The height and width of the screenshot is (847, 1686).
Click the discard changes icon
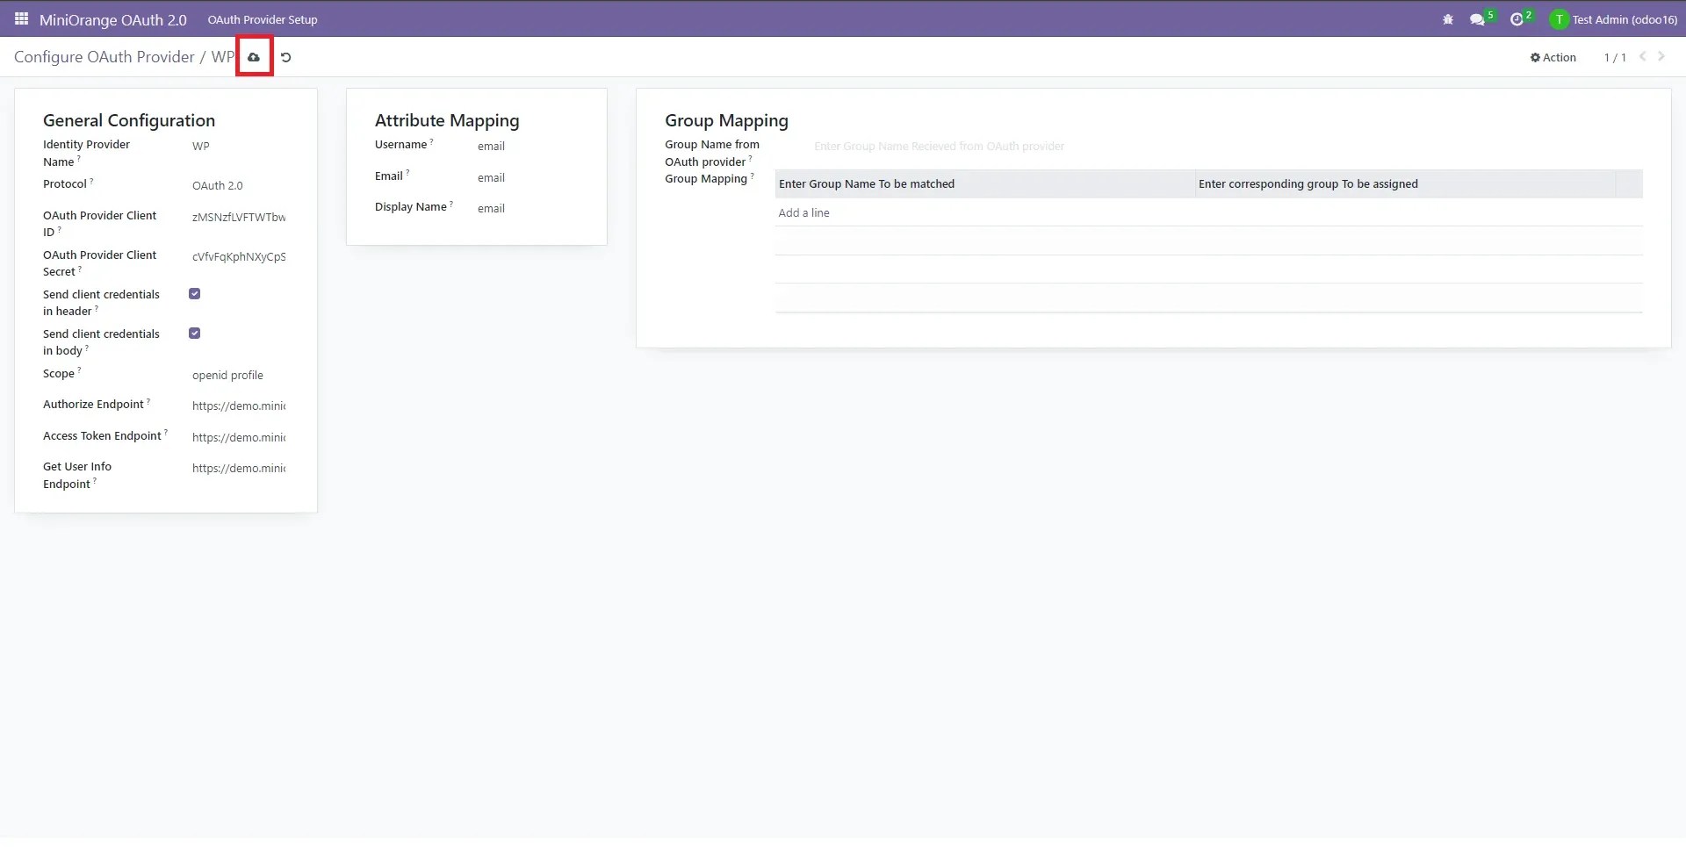[285, 56]
